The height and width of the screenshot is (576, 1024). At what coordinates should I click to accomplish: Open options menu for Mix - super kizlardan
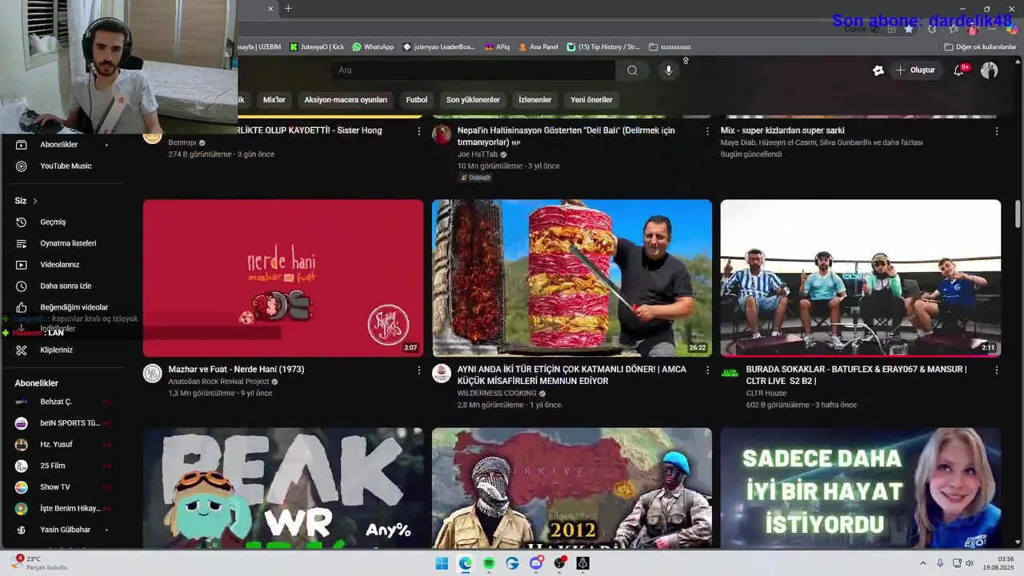point(997,131)
